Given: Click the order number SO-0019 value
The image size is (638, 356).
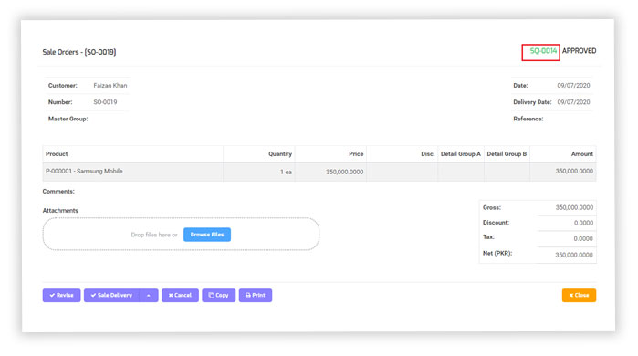Looking at the screenshot, I should coord(105,102).
